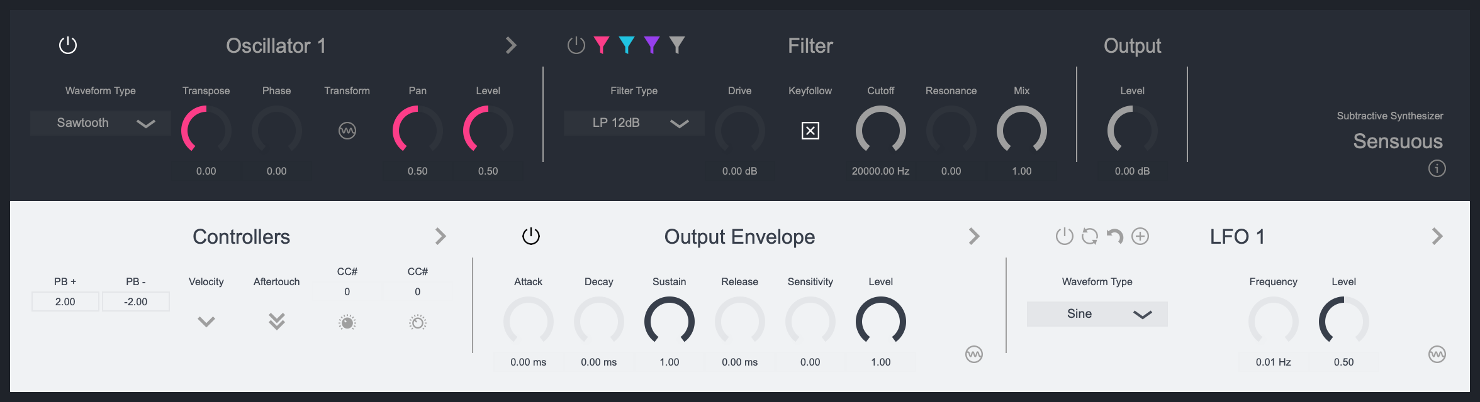Open the LP 12dB filter type dropdown
The height and width of the screenshot is (402, 1480).
pos(634,123)
